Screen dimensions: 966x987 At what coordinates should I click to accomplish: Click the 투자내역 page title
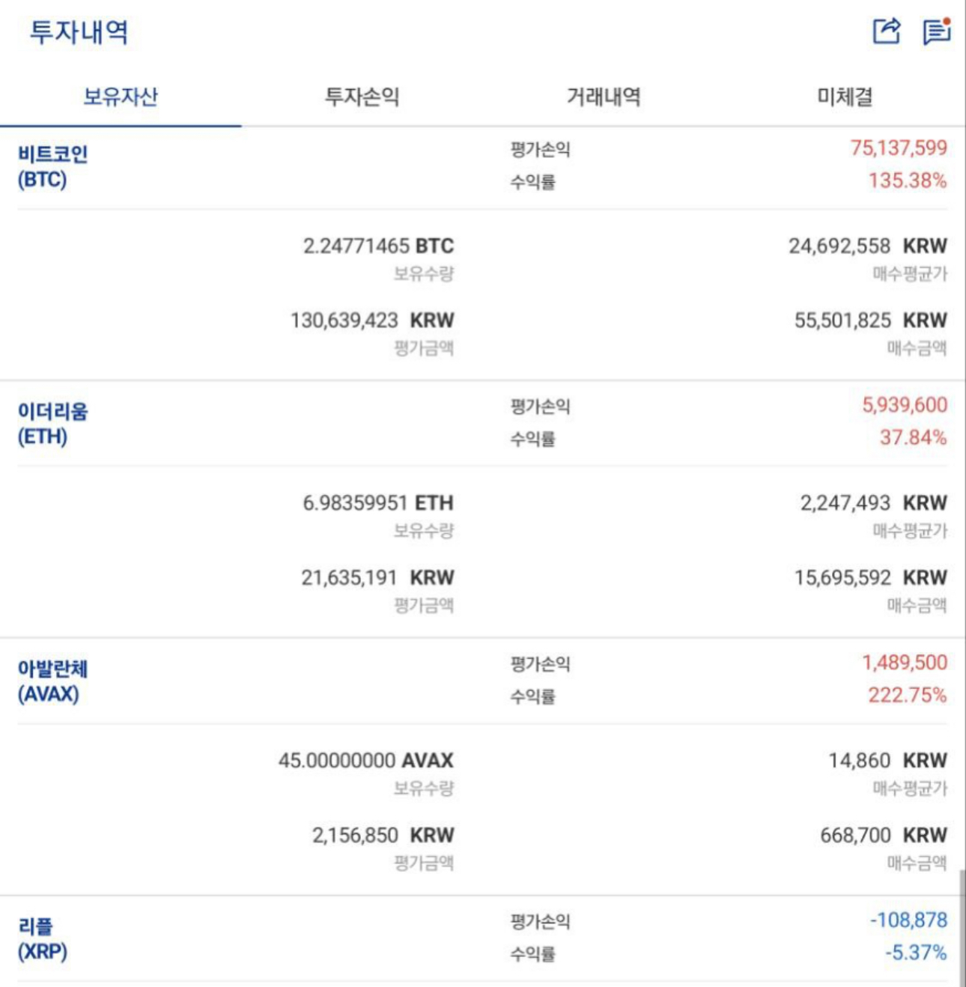tap(79, 31)
